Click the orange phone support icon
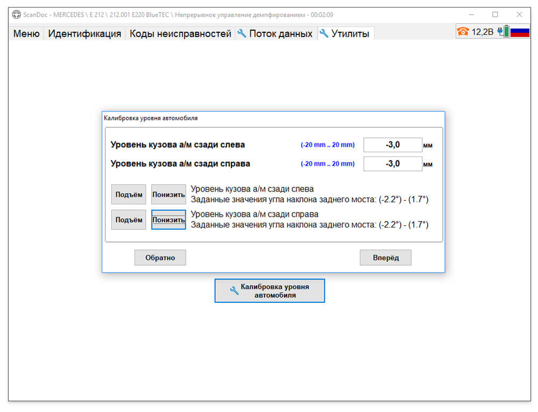The image size is (538, 412). (463, 32)
